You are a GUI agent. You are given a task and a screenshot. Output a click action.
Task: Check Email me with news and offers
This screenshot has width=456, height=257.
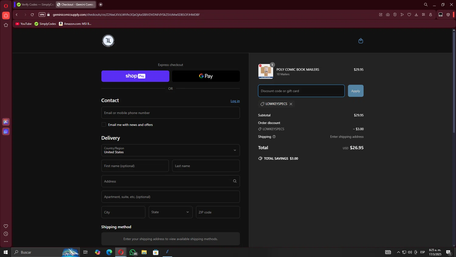104,125
